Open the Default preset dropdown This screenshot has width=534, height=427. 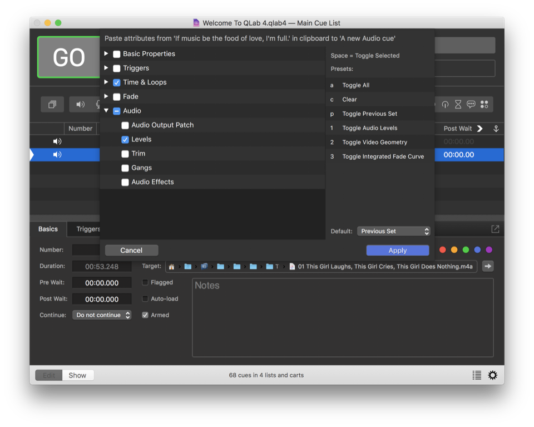coord(394,231)
